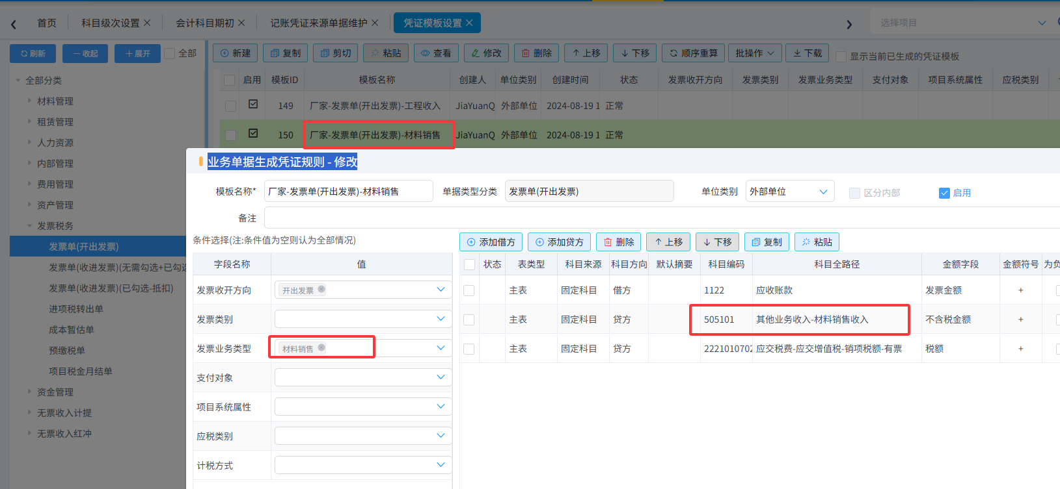The image size is (1060, 489).
Task: Expand the 材料管理 tree node
Action: click(x=29, y=101)
